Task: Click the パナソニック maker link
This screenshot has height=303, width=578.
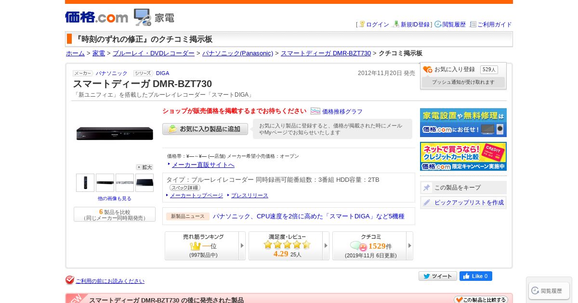Action: coord(111,73)
